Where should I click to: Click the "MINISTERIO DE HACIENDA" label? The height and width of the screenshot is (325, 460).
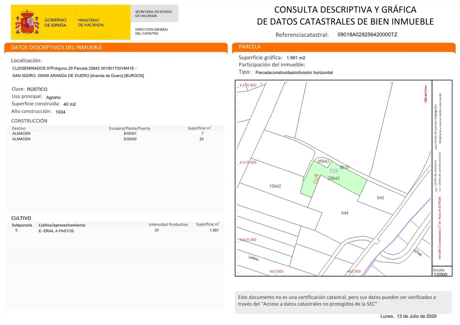tap(91, 23)
